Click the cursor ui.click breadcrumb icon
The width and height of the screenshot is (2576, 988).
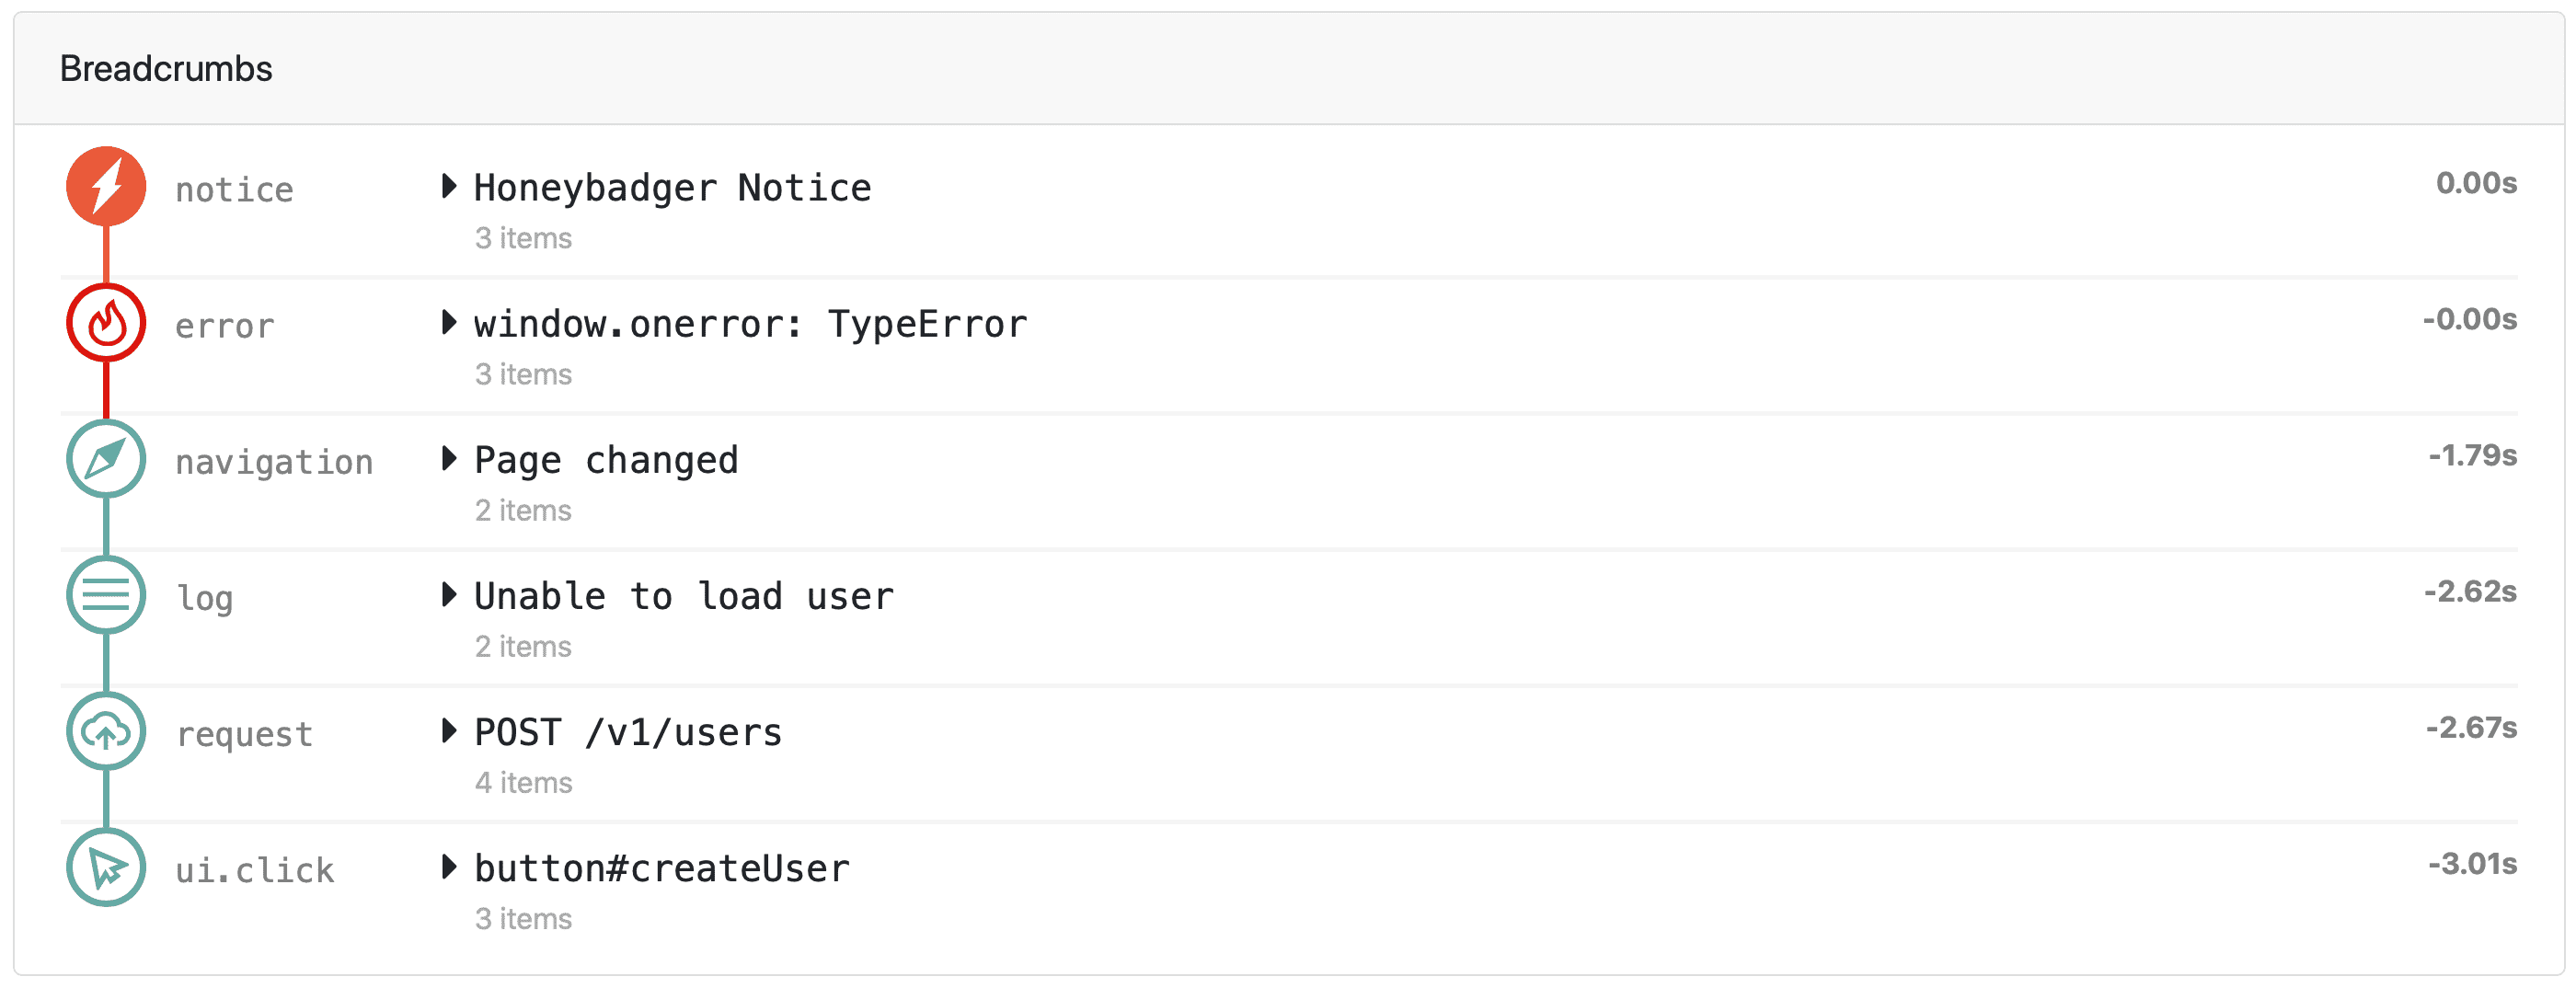point(106,867)
